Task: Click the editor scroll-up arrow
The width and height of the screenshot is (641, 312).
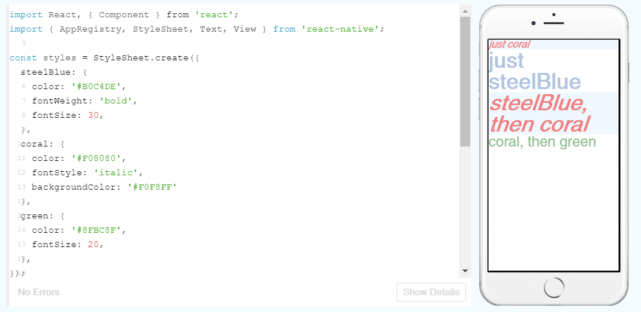Action: (x=465, y=10)
